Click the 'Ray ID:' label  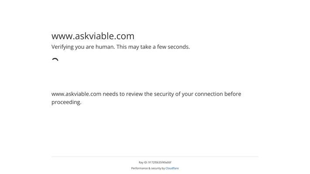pos(143,162)
